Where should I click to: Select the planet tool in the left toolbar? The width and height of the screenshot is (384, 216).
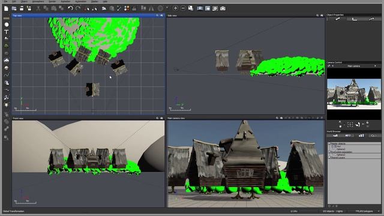pos(7,68)
